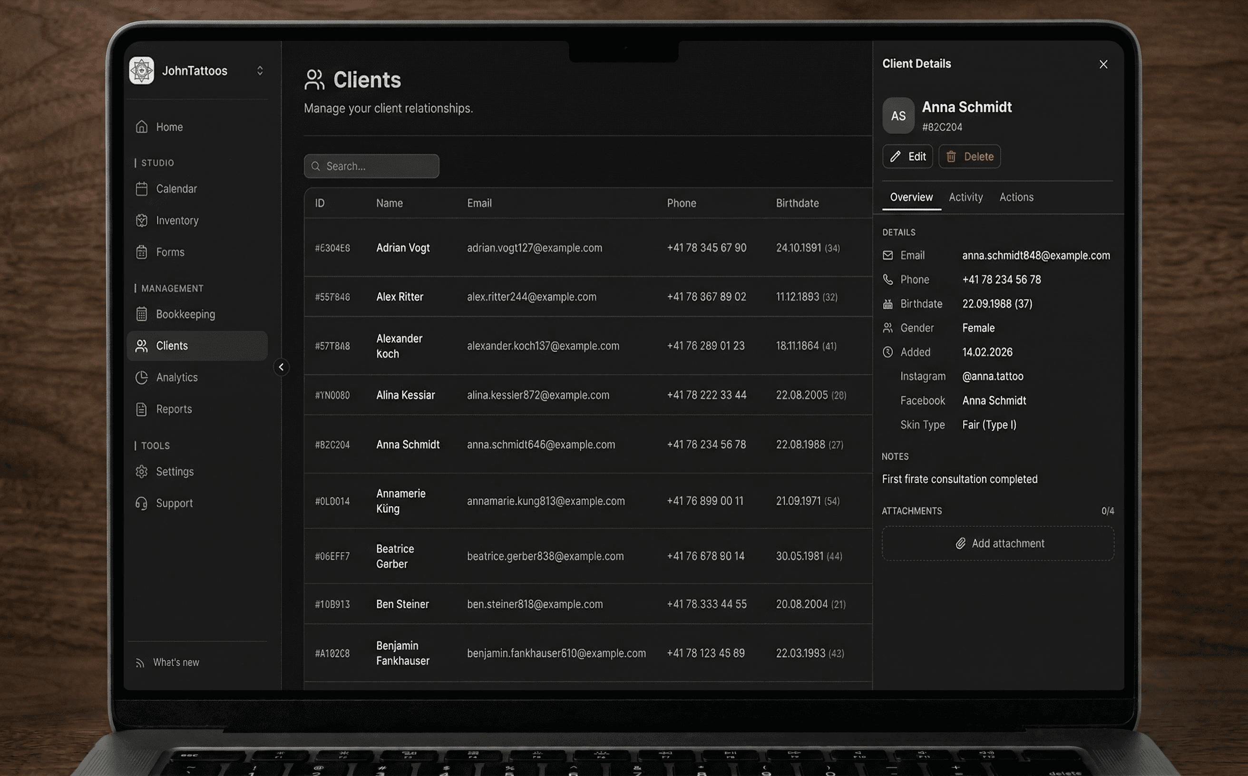This screenshot has height=776, width=1248.
Task: Click the Add attachment area
Action: 997,543
